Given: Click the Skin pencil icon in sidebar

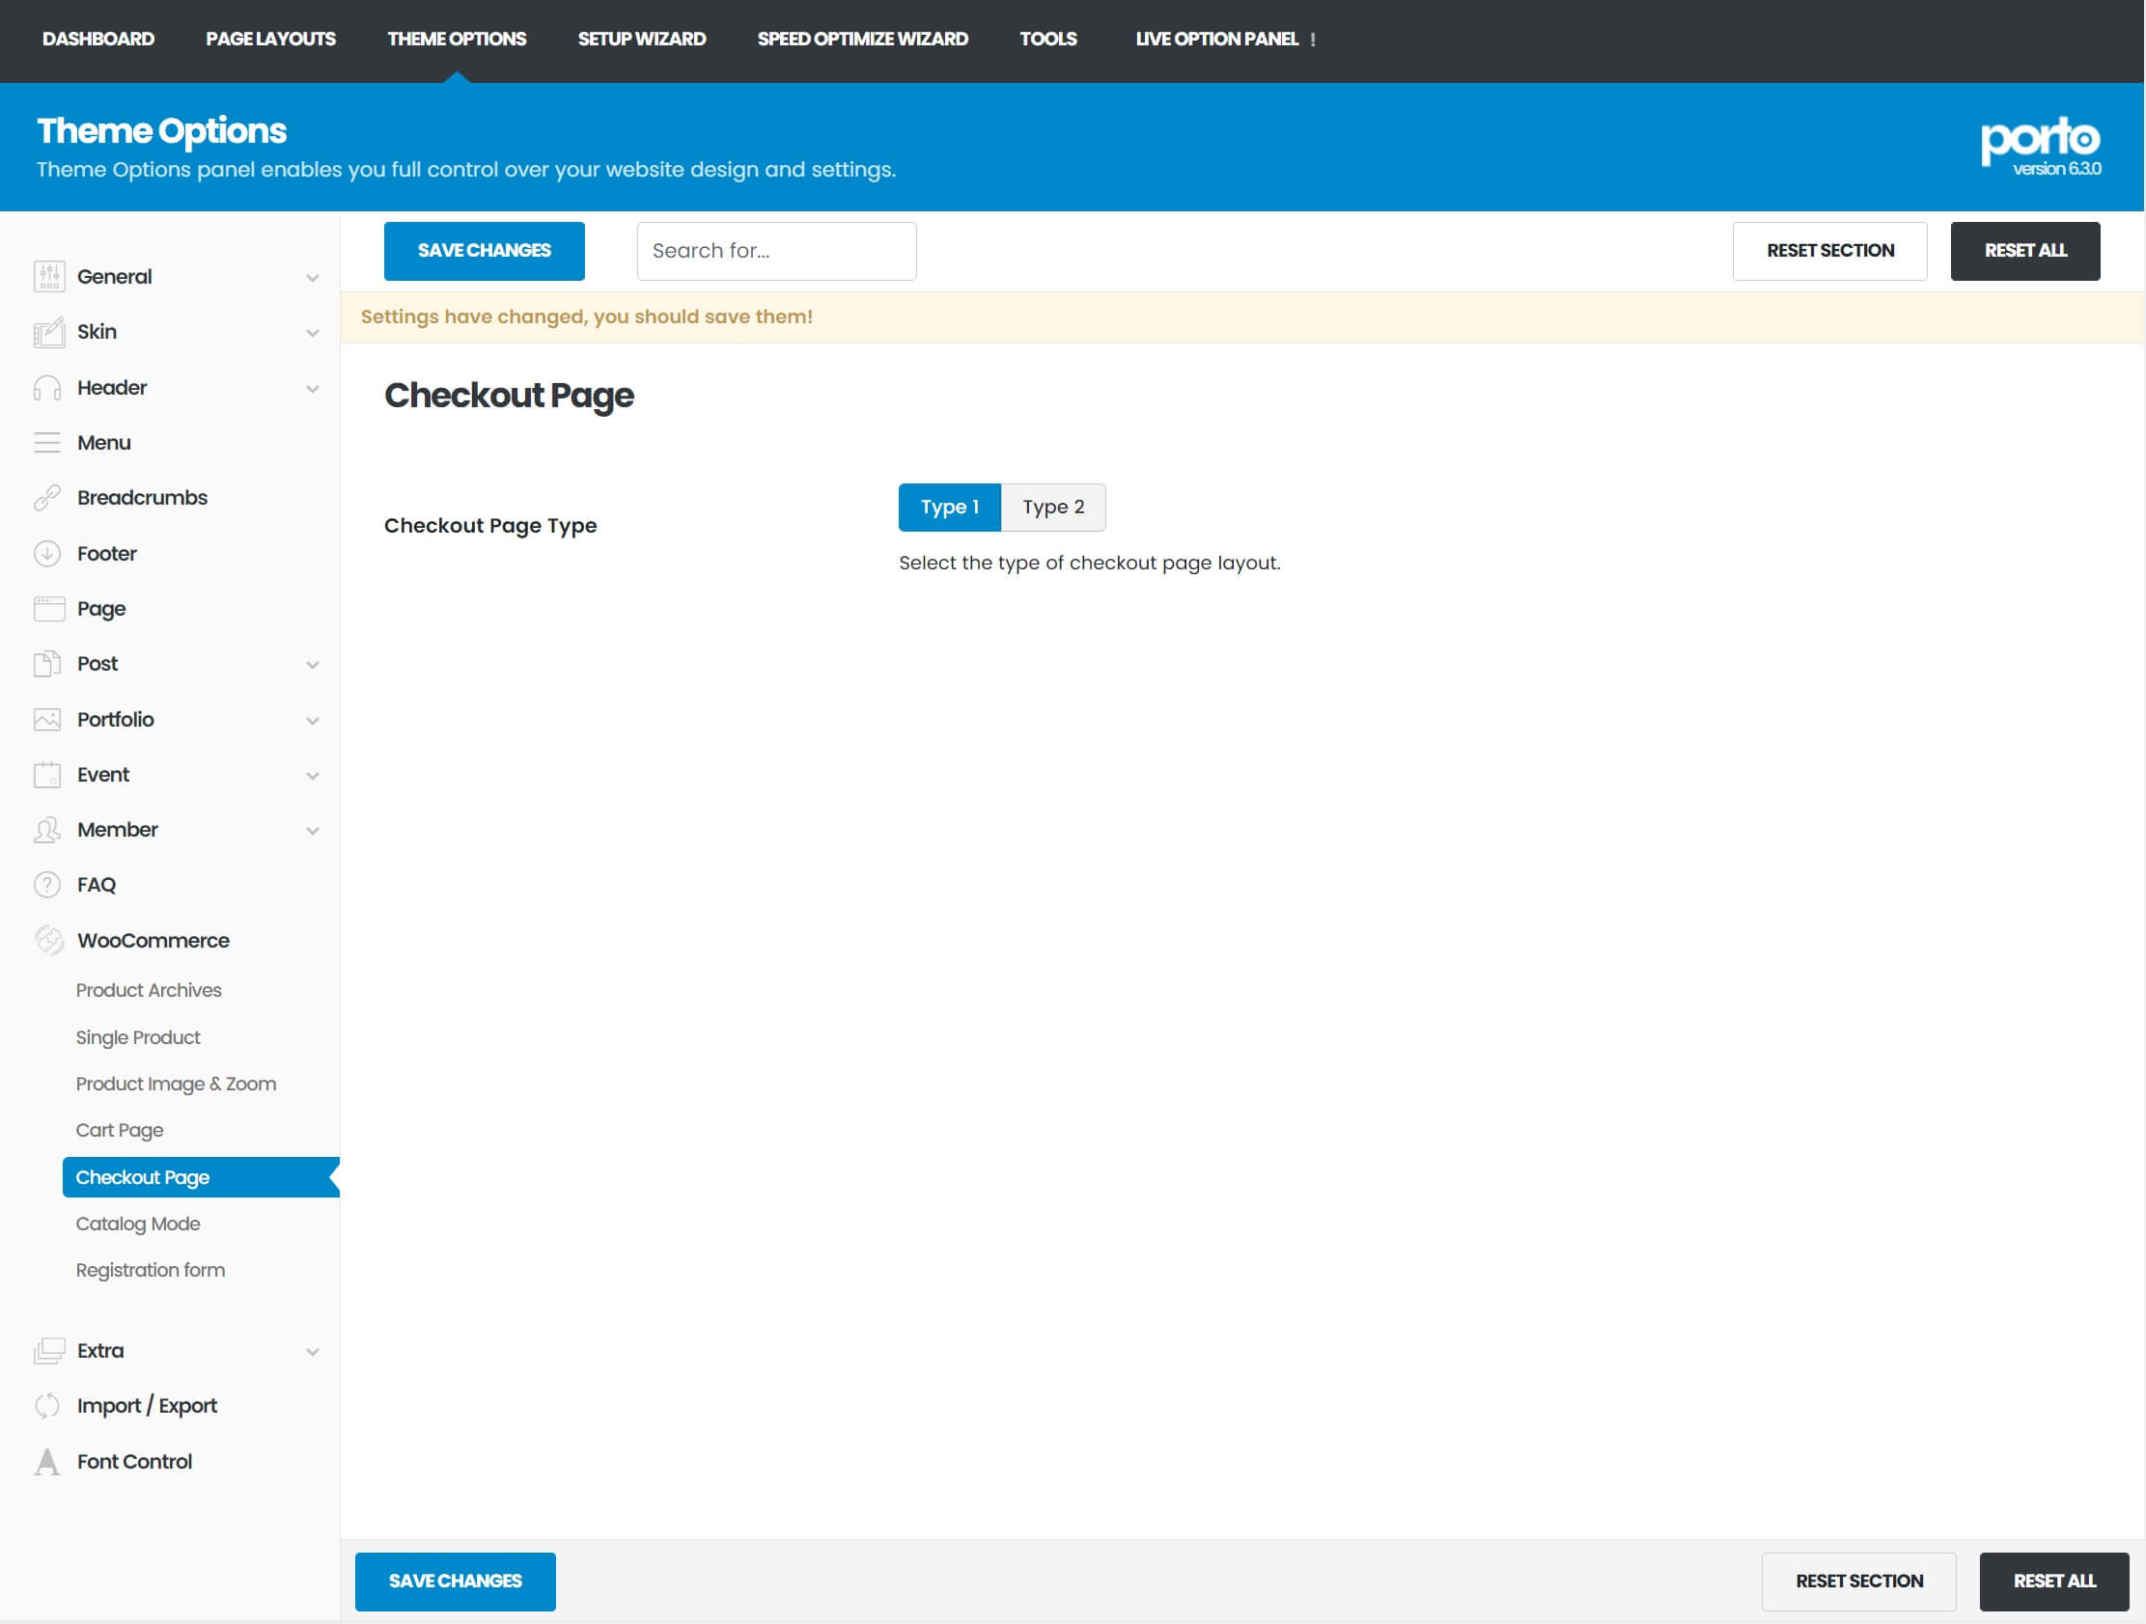Looking at the screenshot, I should click(48, 333).
